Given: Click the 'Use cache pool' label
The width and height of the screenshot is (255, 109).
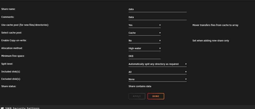Looking at the screenshot, I should [25, 25].
